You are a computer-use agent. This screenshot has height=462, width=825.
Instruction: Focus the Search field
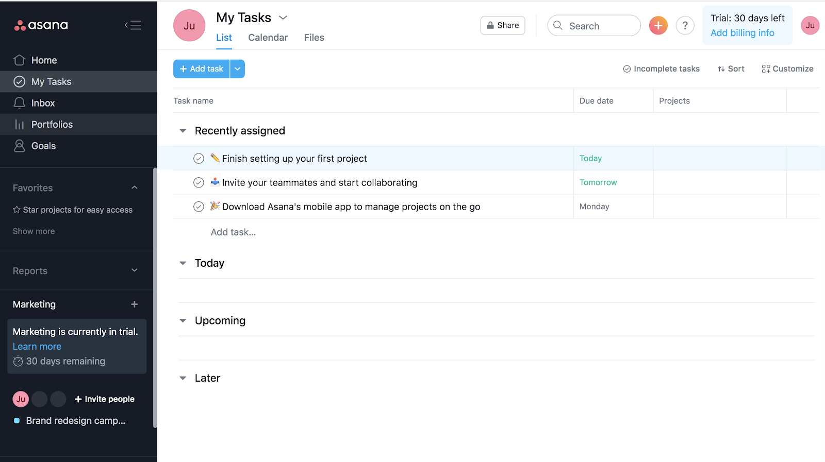click(594, 25)
